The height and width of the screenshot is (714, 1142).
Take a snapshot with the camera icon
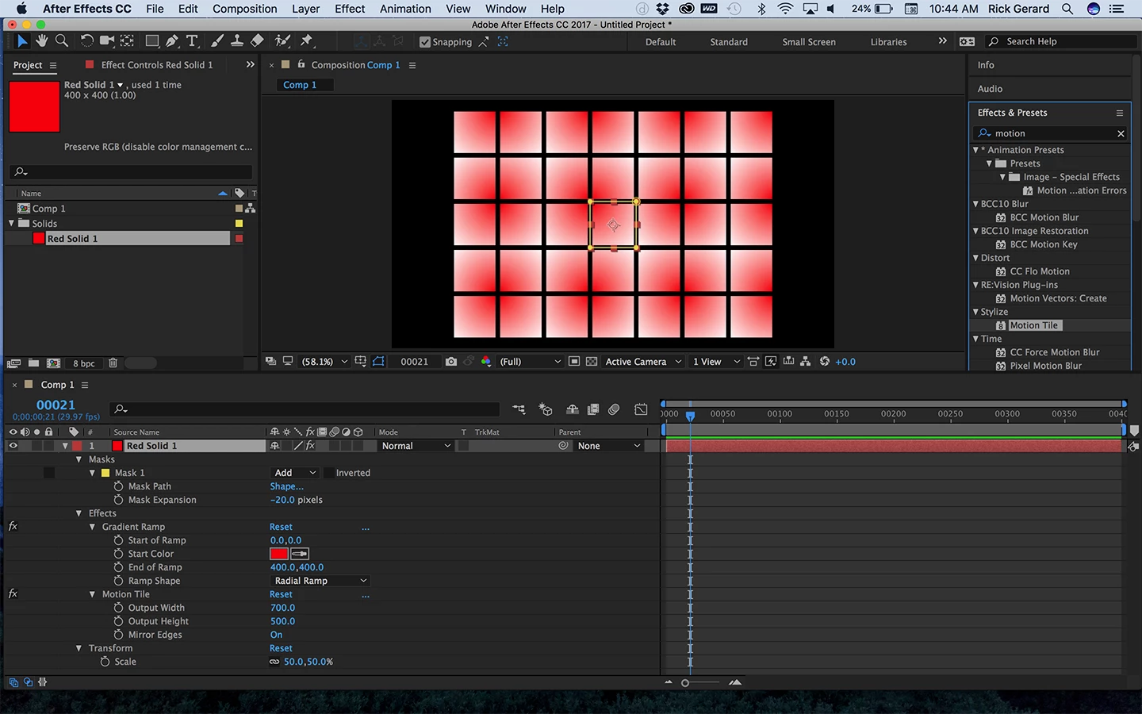(x=451, y=362)
